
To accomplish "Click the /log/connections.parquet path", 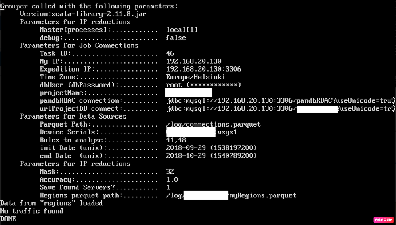I will pos(214,125).
